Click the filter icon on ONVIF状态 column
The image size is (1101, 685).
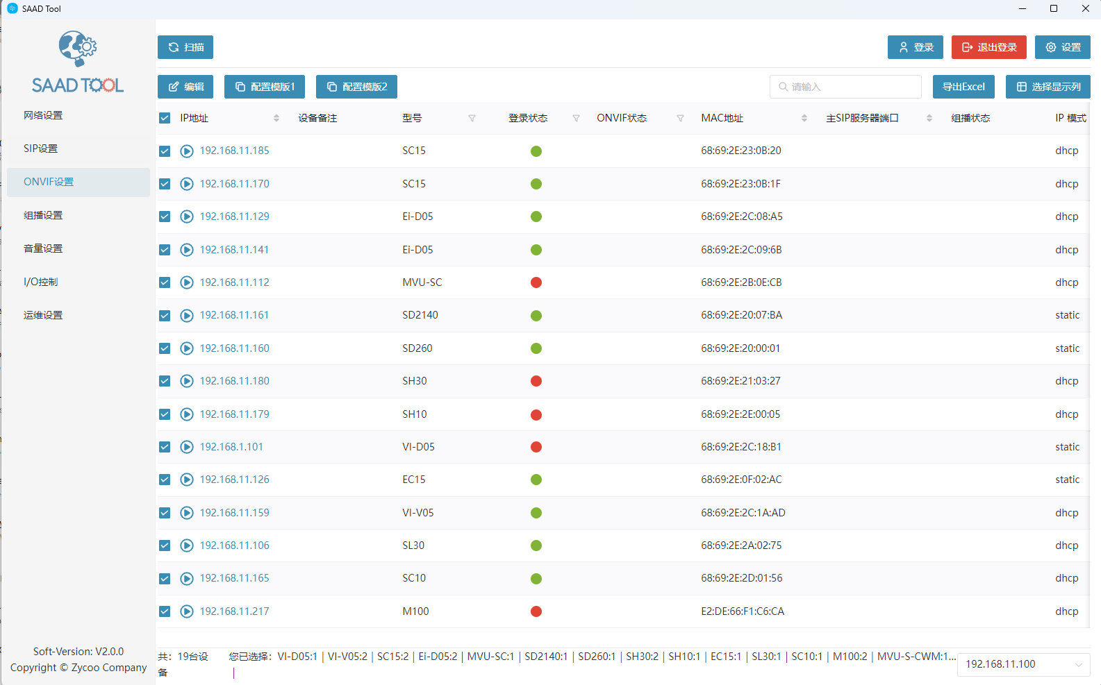680,118
